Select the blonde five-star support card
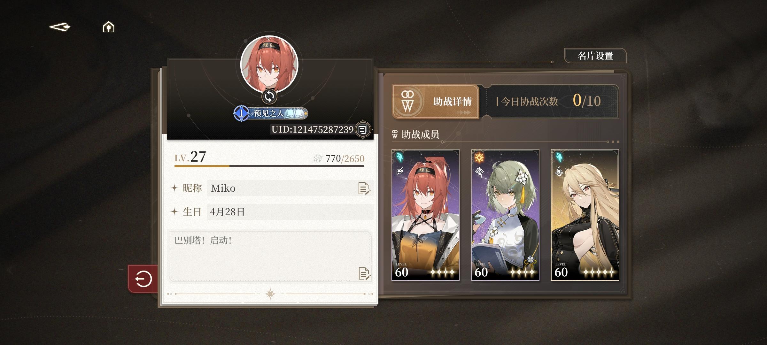The width and height of the screenshot is (767, 345). pyautogui.click(x=585, y=215)
